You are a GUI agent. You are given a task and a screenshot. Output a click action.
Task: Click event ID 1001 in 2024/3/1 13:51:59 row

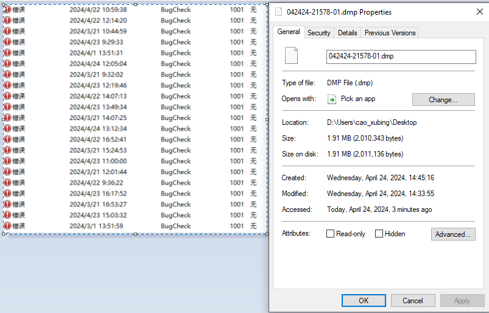(237, 226)
